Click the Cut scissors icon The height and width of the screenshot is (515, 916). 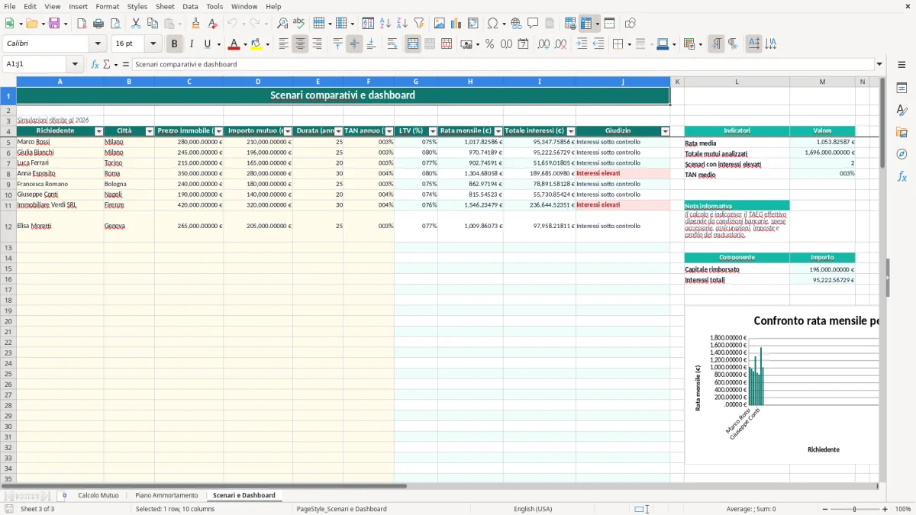[135, 24]
